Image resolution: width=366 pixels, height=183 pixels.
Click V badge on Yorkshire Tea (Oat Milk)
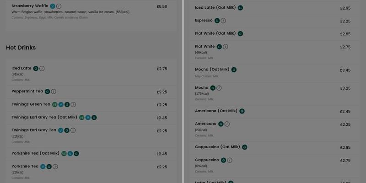pyautogui.click(x=70, y=154)
